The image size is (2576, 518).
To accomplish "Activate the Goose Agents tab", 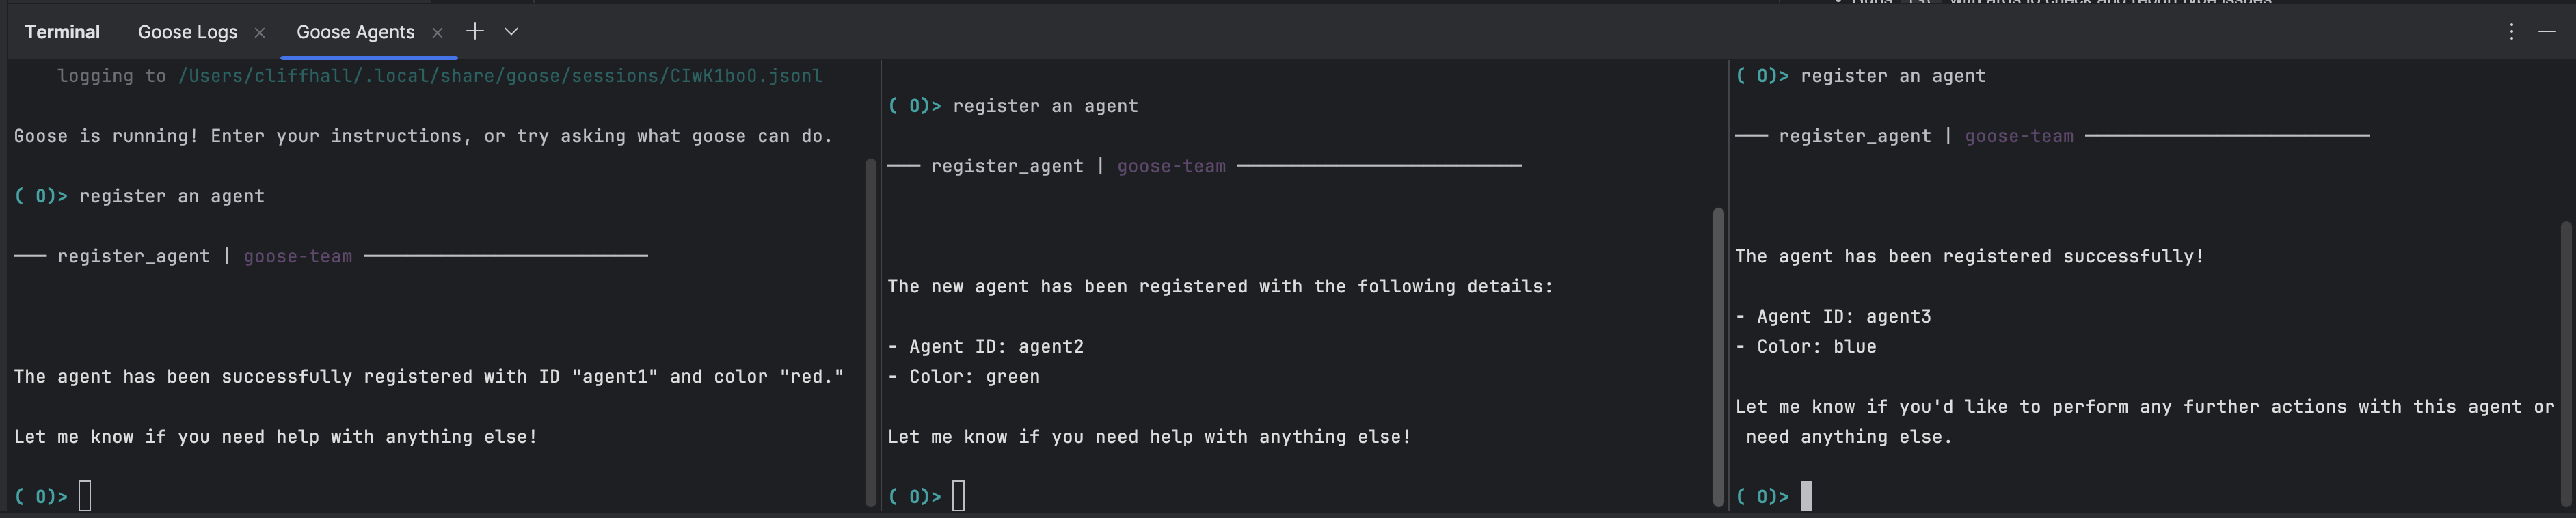I will pos(356,31).
